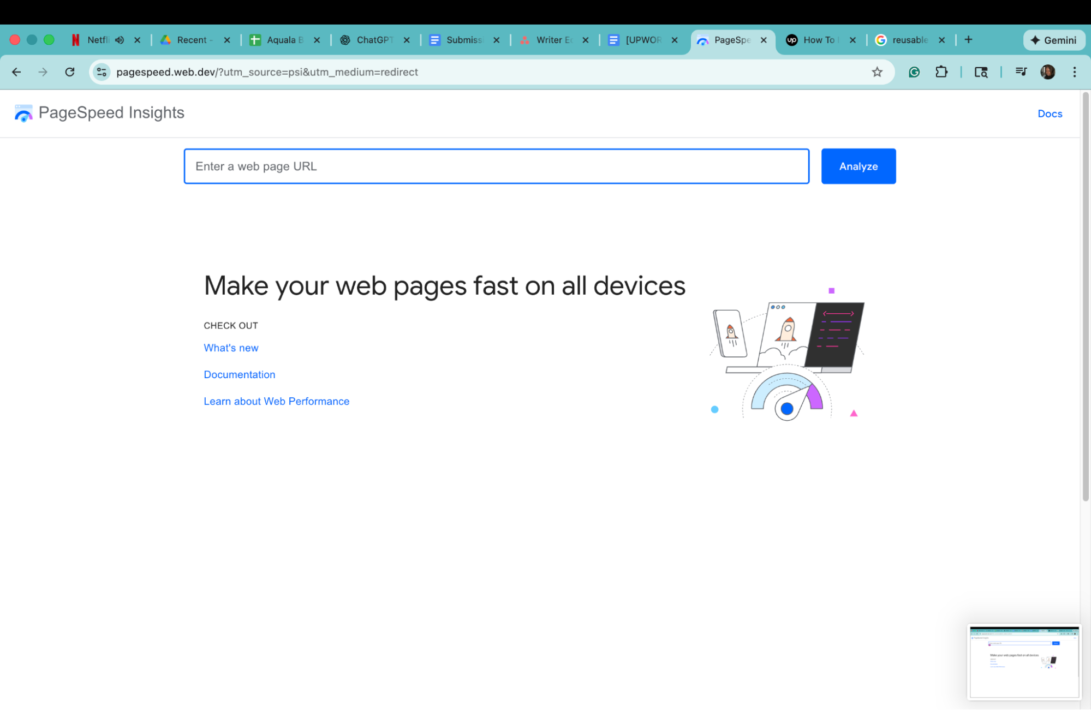
Task: Focus the Enter a web page URL field
Action: [496, 166]
